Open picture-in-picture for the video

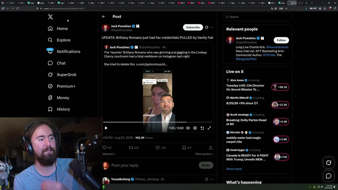[x=202, y=128]
